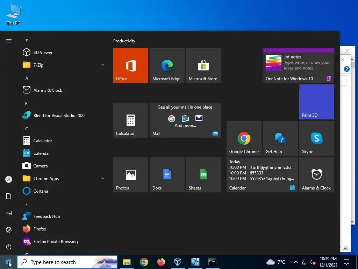Open Feedback Hub
This screenshot has height=269, width=358.
pyautogui.click(x=64, y=216)
